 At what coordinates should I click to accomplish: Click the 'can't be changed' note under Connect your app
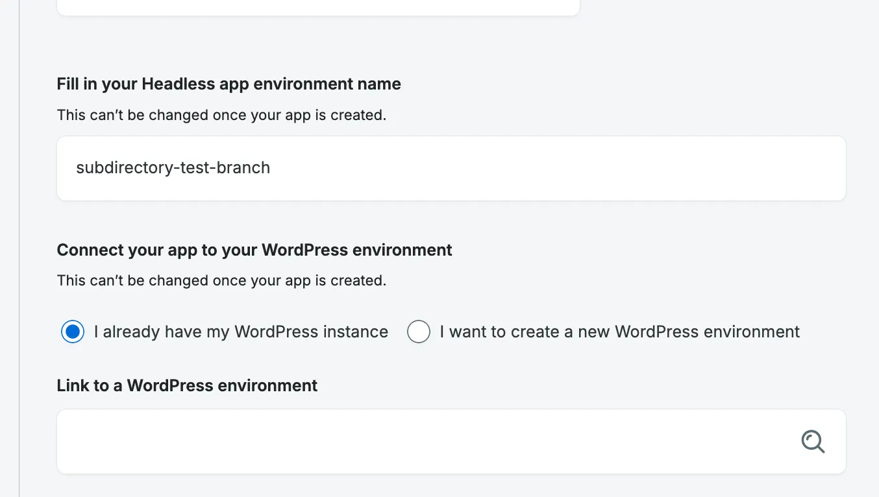[x=221, y=280]
